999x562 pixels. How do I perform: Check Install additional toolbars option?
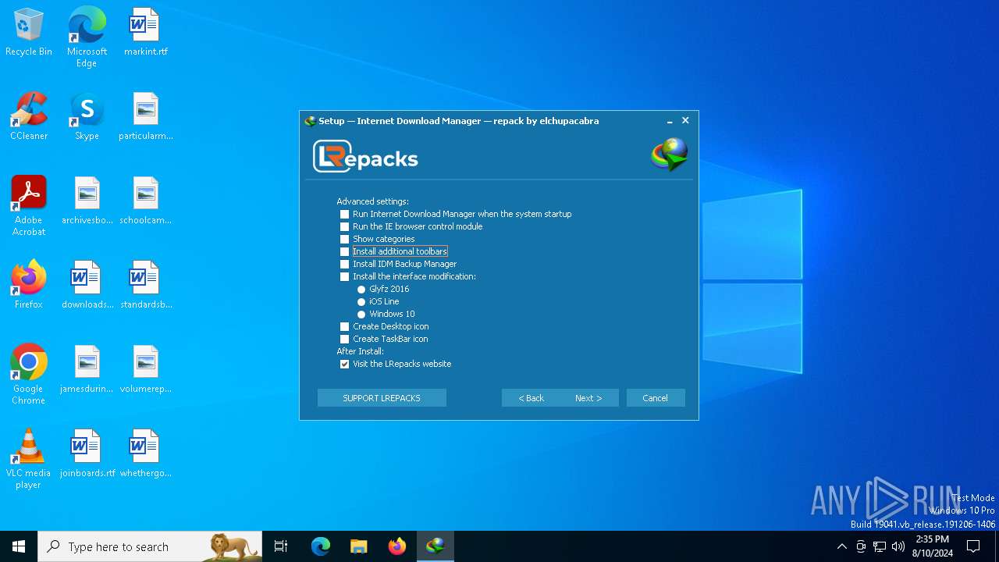coord(344,251)
